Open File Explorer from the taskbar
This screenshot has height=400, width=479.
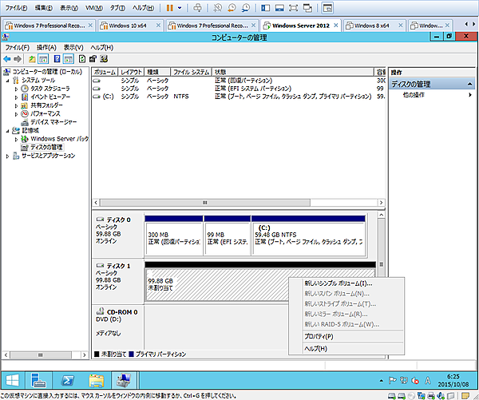point(97,378)
